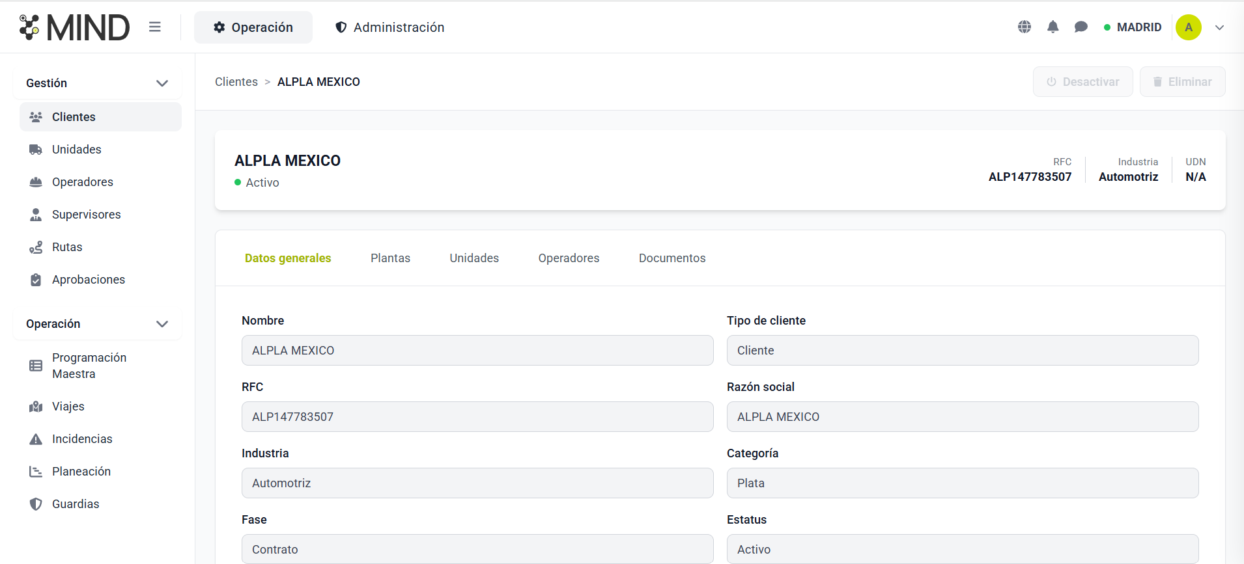This screenshot has width=1244, height=564.
Task: Open the chat messages icon
Action: (x=1081, y=27)
